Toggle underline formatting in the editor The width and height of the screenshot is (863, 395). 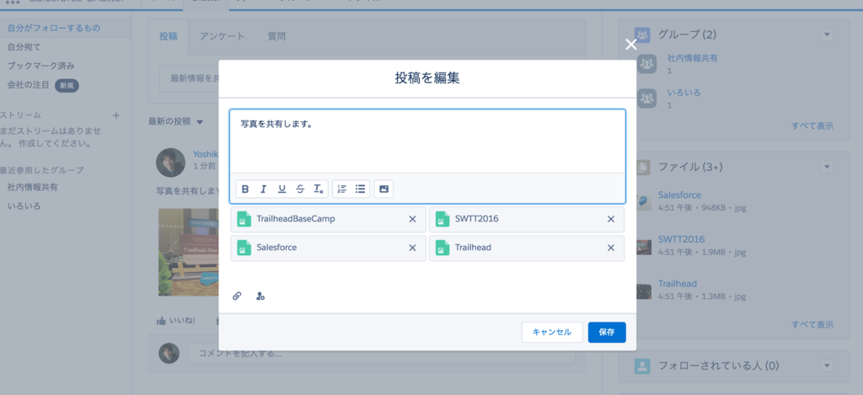[281, 189]
